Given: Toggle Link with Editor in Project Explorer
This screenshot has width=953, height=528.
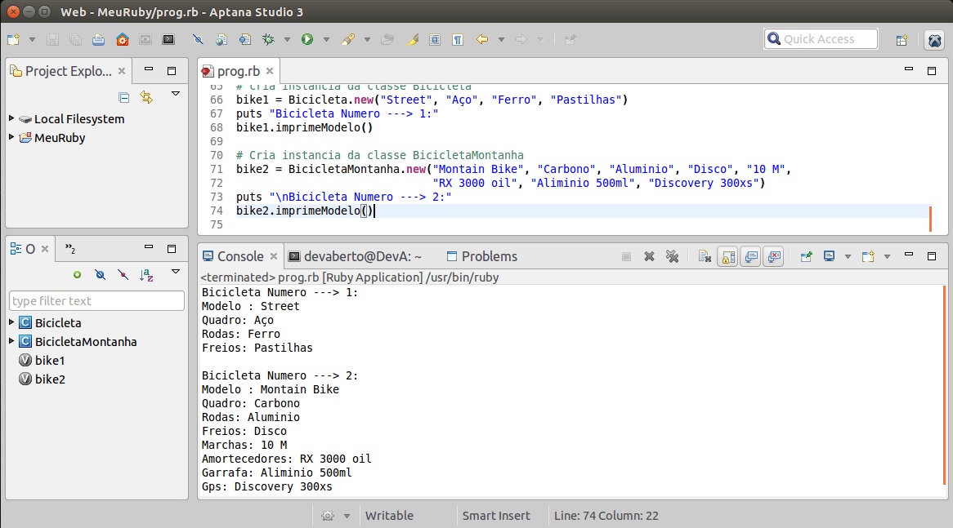Looking at the screenshot, I should (x=146, y=97).
